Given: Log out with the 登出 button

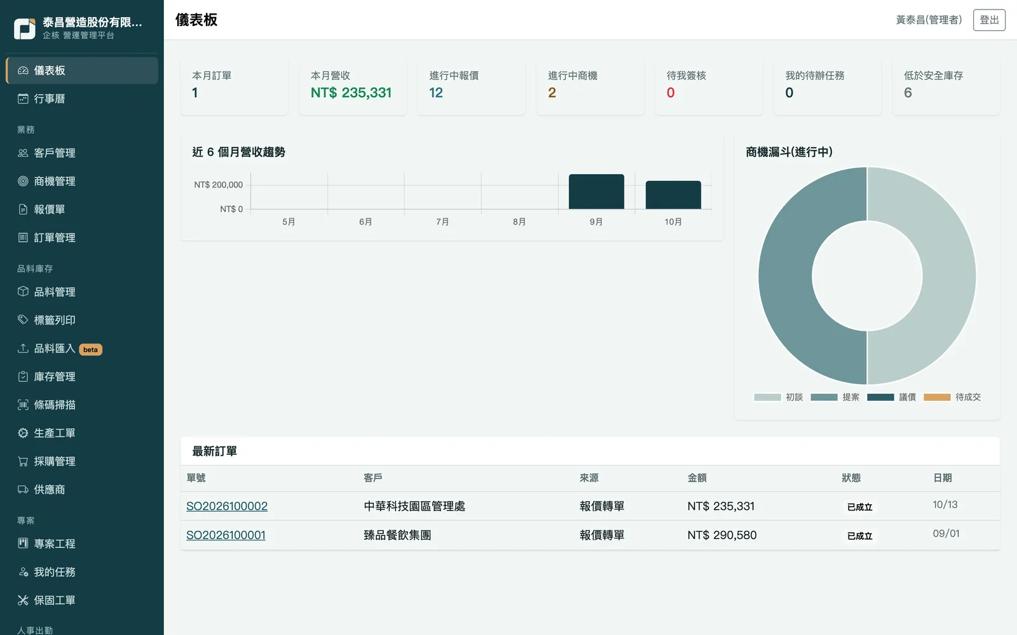Looking at the screenshot, I should pos(989,20).
